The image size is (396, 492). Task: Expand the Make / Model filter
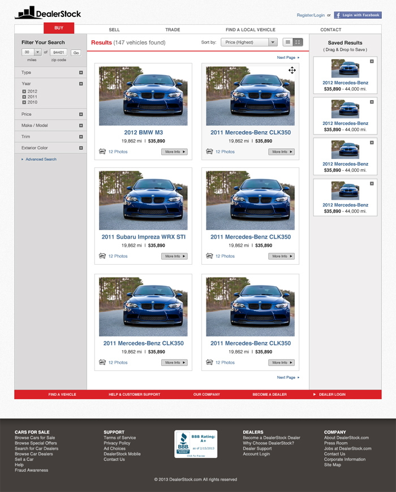[81, 126]
